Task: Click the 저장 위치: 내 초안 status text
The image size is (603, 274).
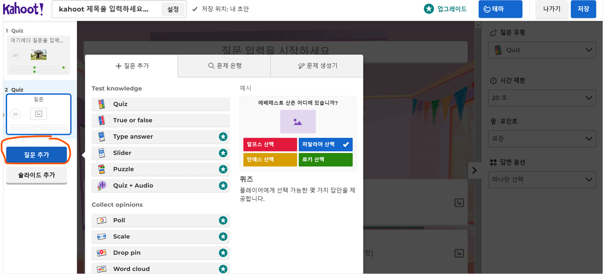Action: click(x=225, y=9)
